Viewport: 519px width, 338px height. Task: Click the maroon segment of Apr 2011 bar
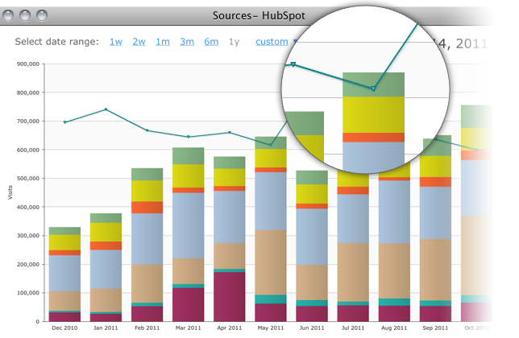230,296
